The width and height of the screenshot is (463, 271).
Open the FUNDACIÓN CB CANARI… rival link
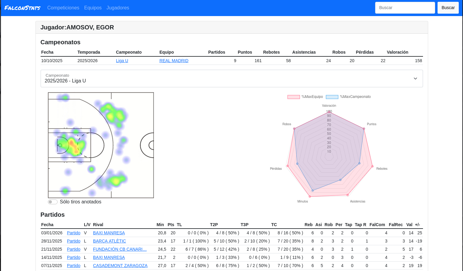tap(120, 249)
